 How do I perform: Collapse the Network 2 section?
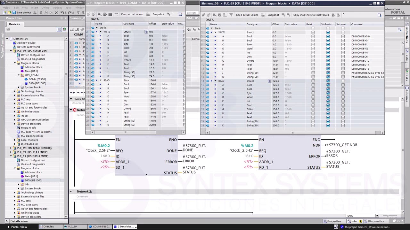[x=71, y=191]
